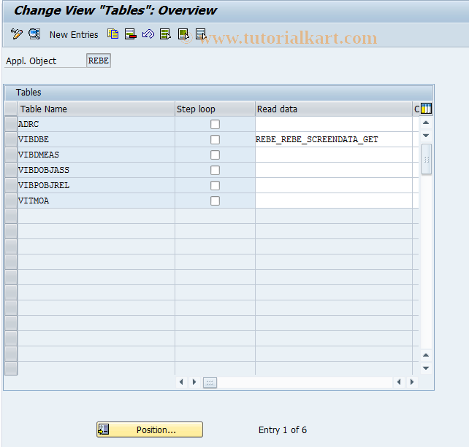Select the VIBDBE row selector
The width and height of the screenshot is (469, 447).
[11, 139]
